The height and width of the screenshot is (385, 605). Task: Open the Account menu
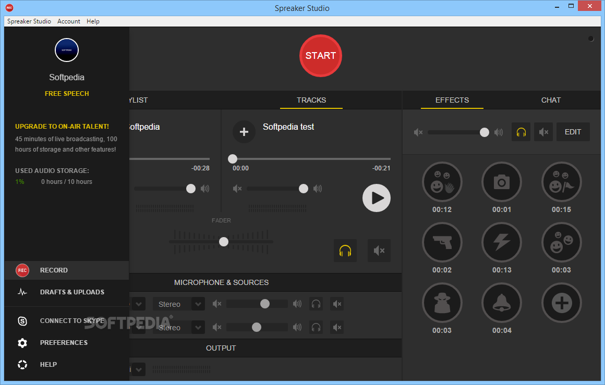click(x=69, y=21)
